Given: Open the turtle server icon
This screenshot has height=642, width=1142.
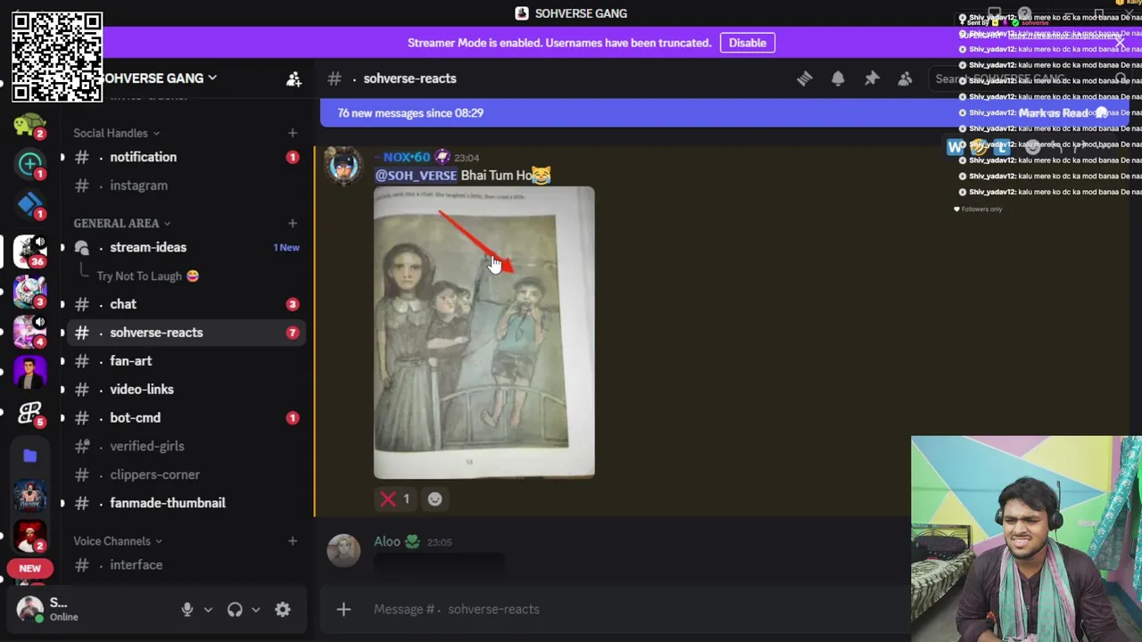Looking at the screenshot, I should tap(29, 125).
